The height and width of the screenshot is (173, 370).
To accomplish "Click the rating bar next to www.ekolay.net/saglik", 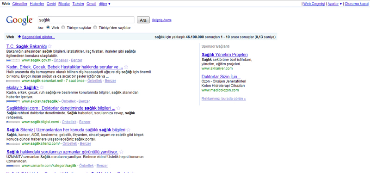I will (x=13, y=101).
